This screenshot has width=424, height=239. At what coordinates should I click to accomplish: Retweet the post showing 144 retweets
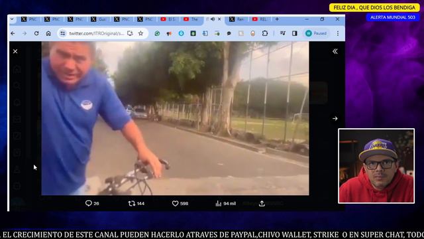(x=136, y=203)
